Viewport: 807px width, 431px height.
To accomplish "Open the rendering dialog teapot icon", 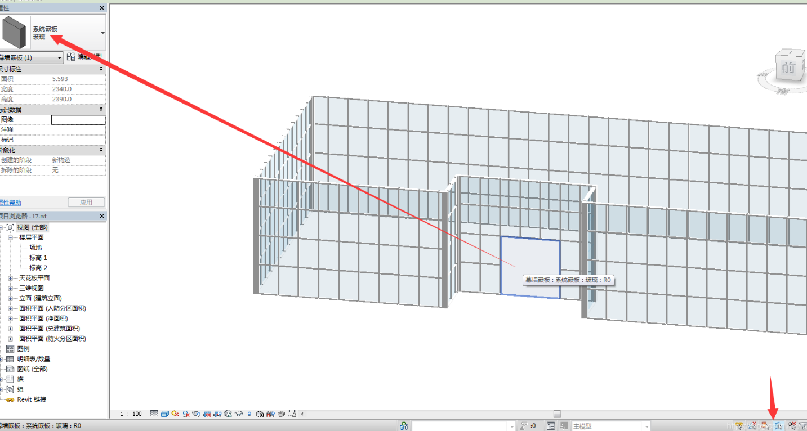I will [x=197, y=414].
